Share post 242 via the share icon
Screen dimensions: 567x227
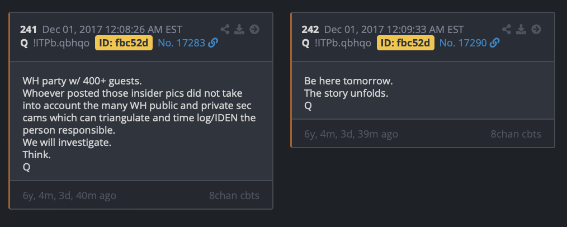point(507,29)
